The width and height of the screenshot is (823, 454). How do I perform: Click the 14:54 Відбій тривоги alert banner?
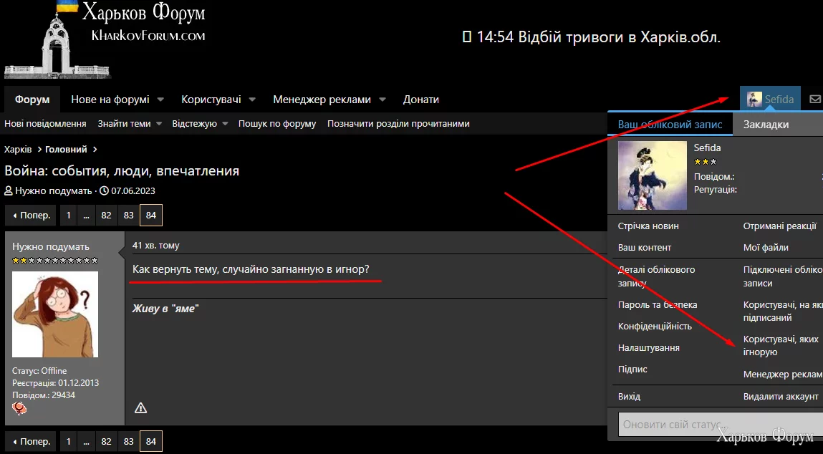592,37
